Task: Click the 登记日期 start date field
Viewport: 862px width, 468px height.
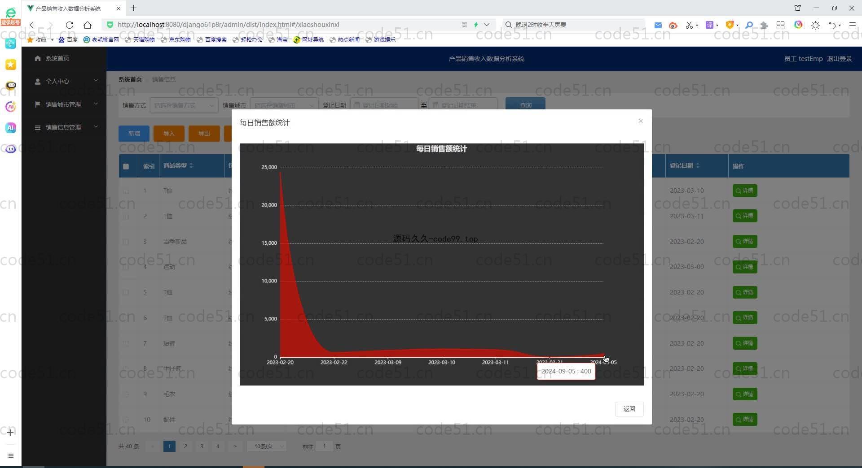Action: click(384, 105)
